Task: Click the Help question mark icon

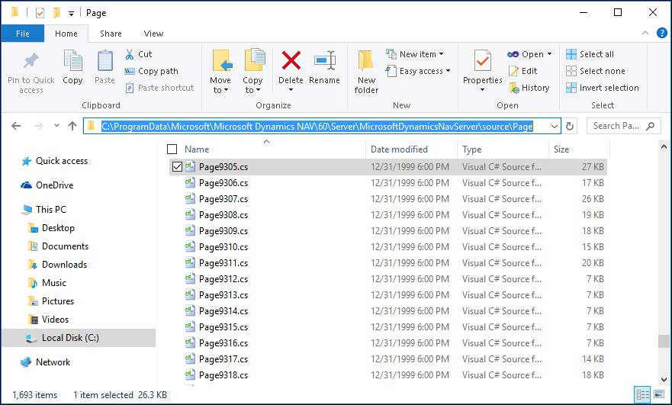Action: click(662, 33)
